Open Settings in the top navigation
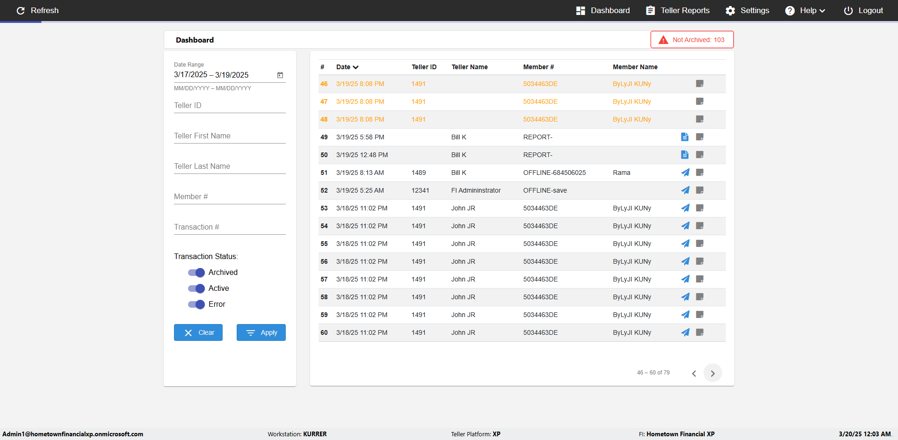The width and height of the screenshot is (898, 440). click(747, 10)
